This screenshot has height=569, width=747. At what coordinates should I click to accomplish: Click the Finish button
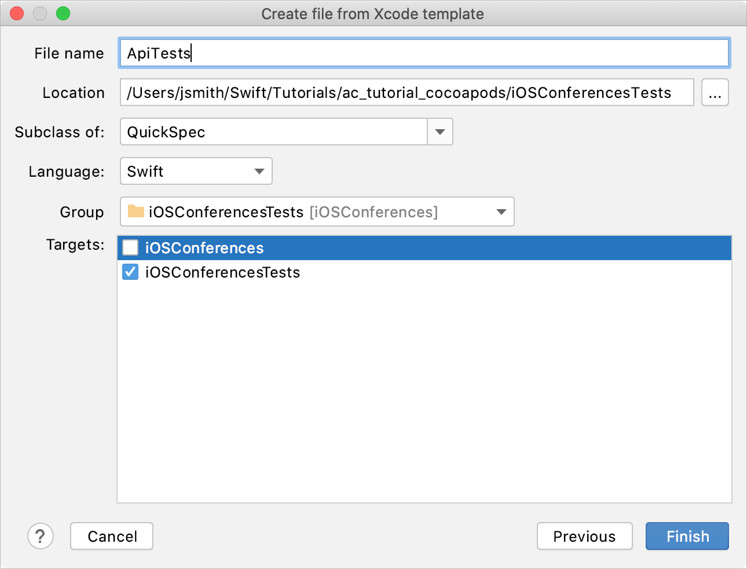pyautogui.click(x=687, y=537)
